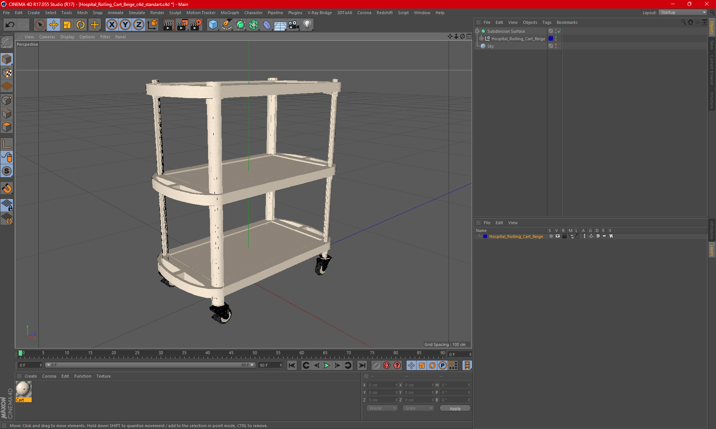Select the Rotate tool

pos(81,25)
